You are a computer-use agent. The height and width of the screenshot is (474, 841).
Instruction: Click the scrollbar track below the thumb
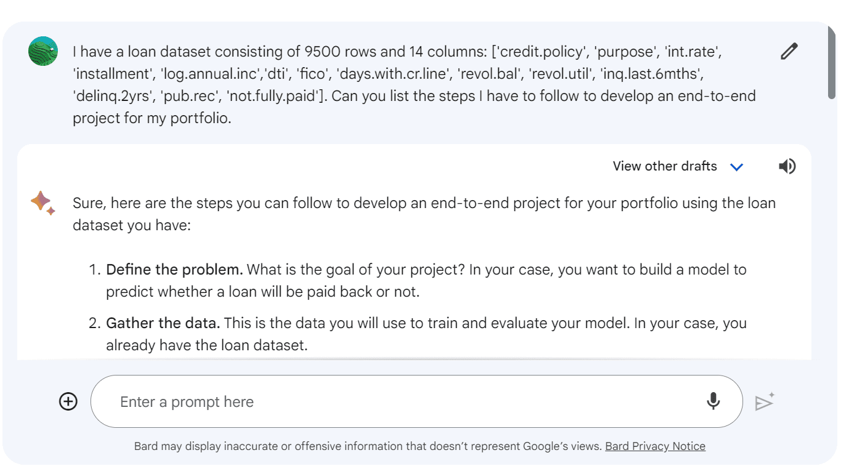coord(832,277)
